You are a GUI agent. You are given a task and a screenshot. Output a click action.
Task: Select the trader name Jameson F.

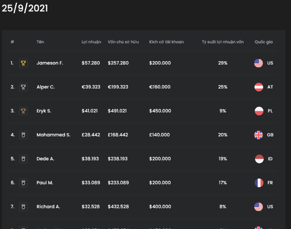pyautogui.click(x=50, y=63)
